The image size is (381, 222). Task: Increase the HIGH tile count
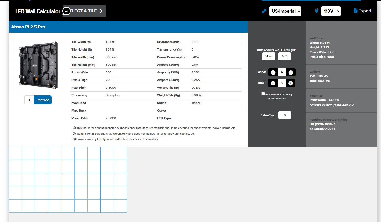click(291, 83)
